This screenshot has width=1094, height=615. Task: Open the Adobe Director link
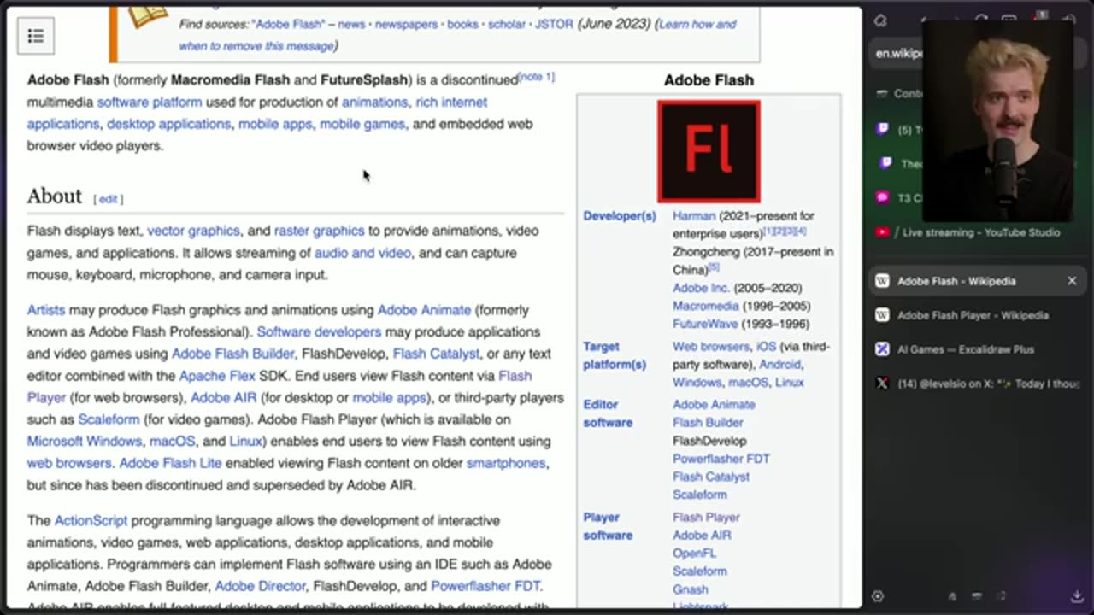click(x=260, y=586)
